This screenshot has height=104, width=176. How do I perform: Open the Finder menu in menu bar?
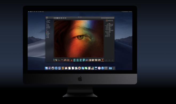[x=31, y=12]
